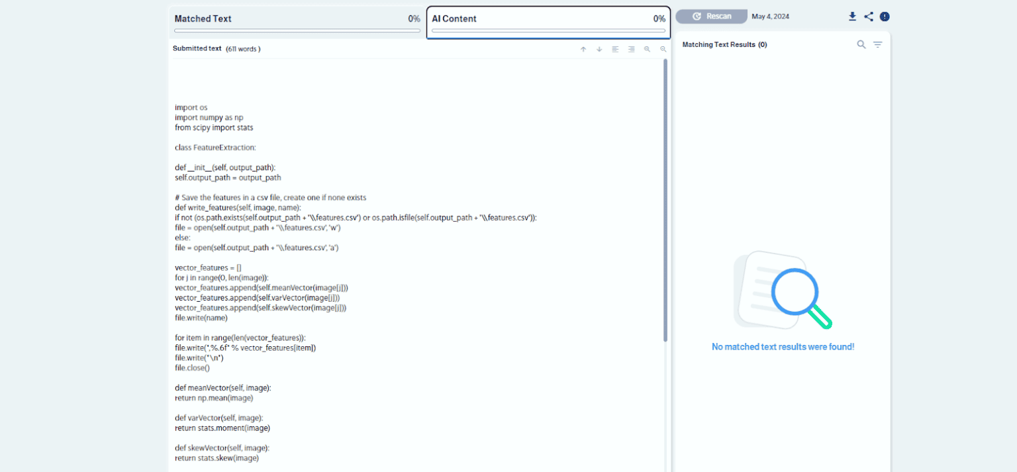Zoom in on the submitted text
1017x472 pixels.
647,49
